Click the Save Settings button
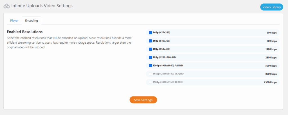288x115 pixels. 143,100
